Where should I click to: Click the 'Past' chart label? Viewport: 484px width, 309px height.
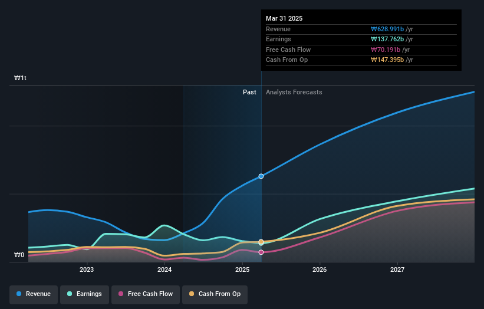coord(249,92)
